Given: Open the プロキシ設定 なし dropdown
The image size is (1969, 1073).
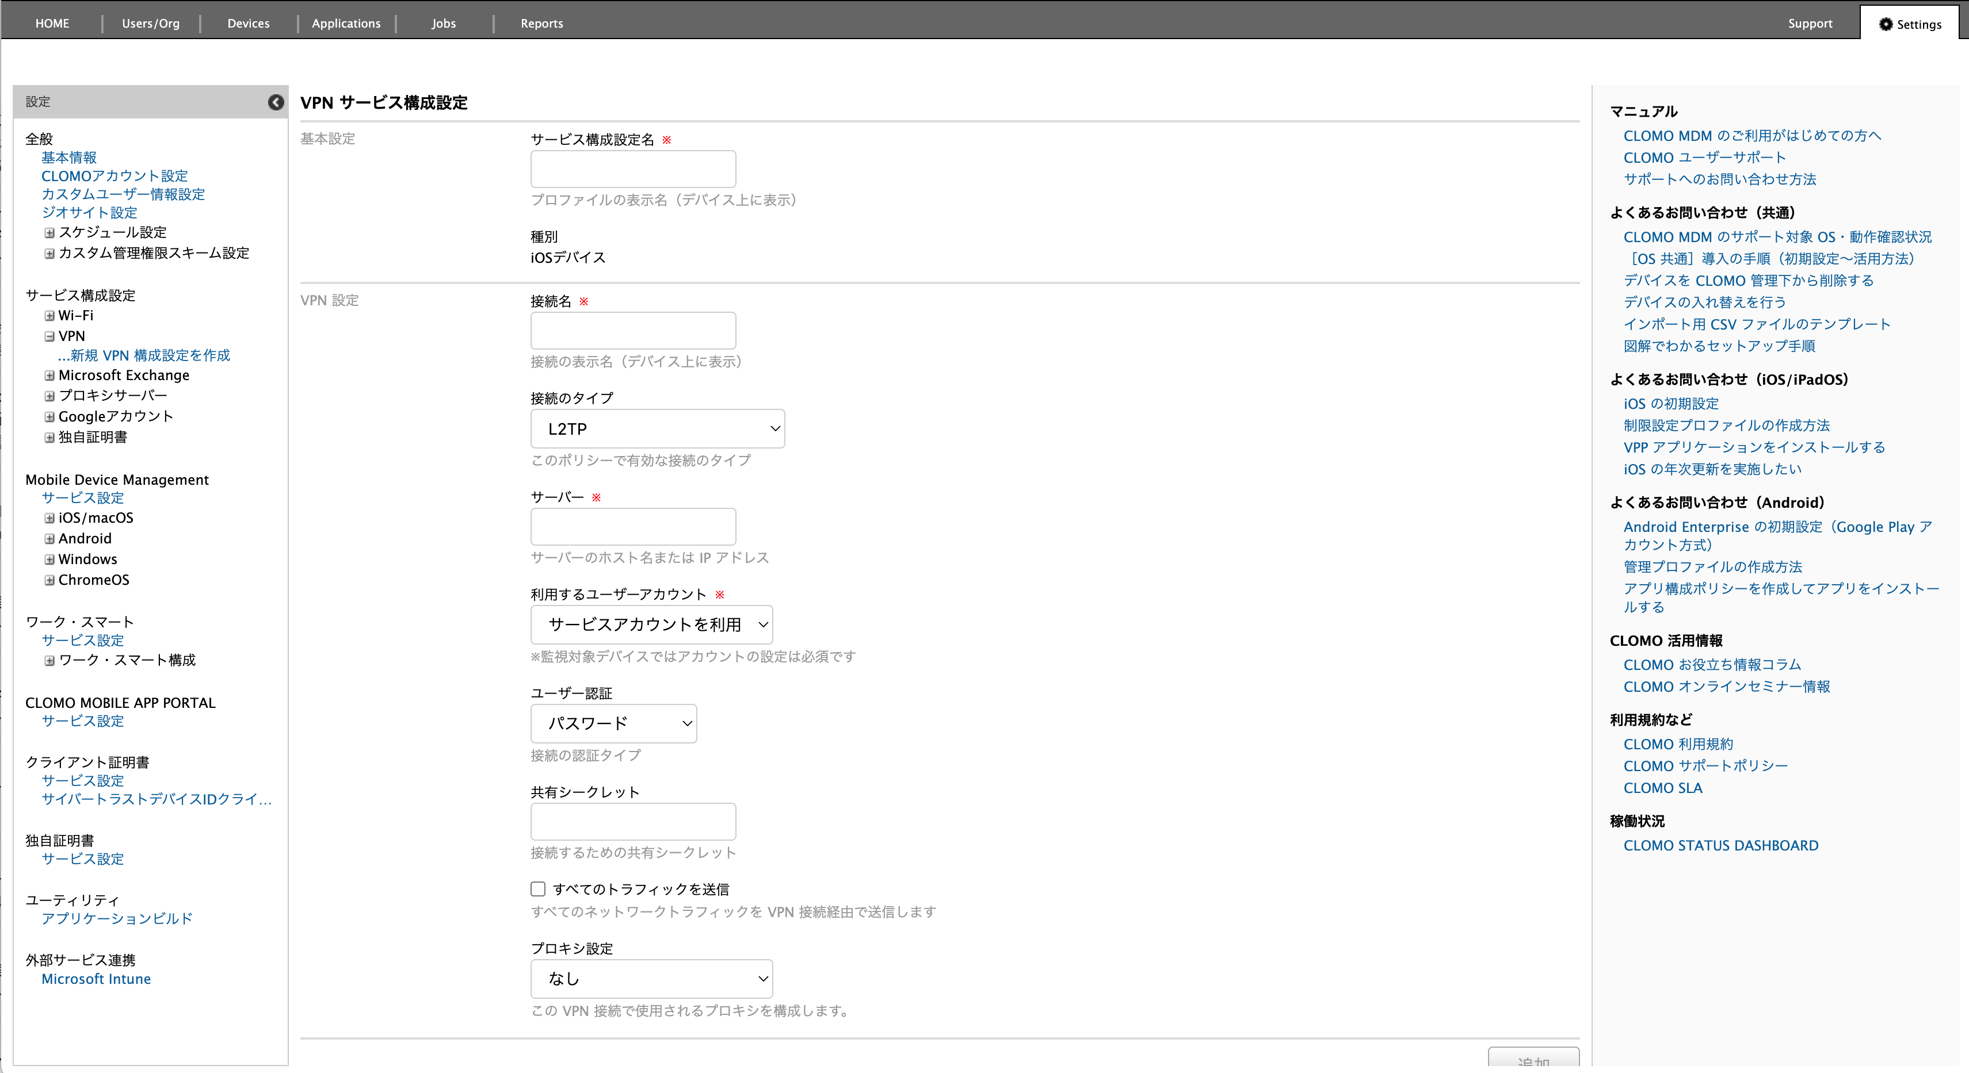Looking at the screenshot, I should 651,978.
